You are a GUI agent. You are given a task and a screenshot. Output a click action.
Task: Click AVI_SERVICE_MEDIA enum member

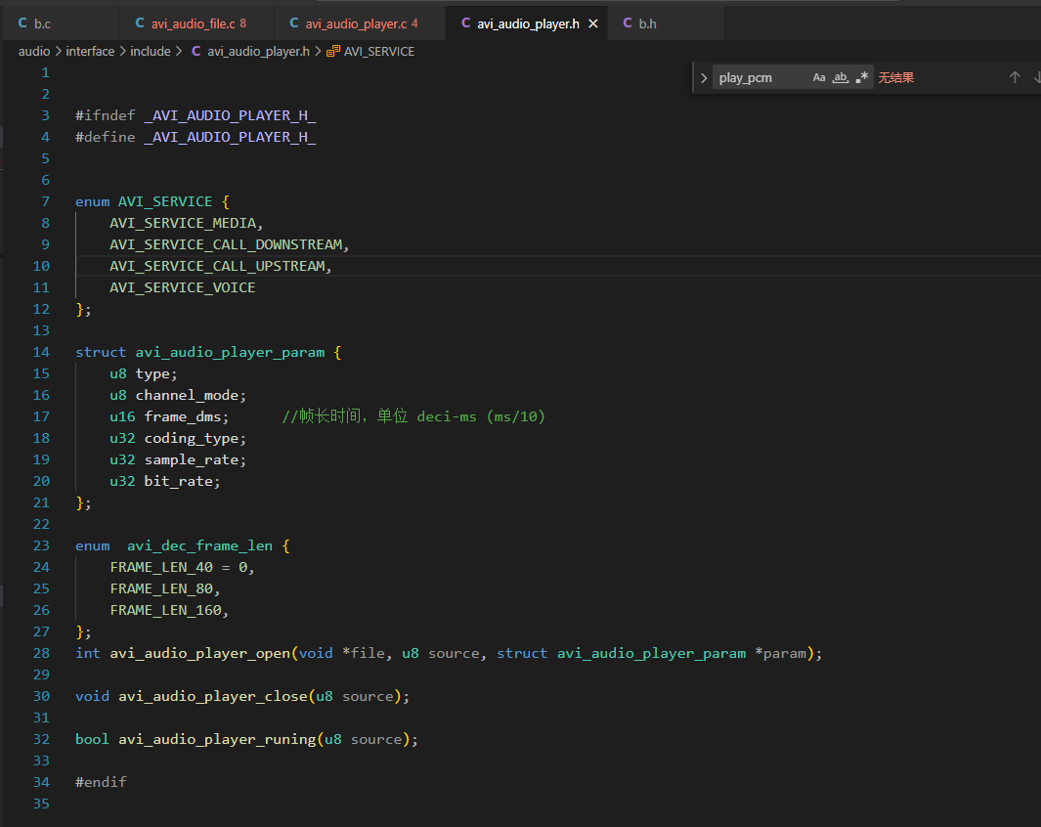click(183, 223)
